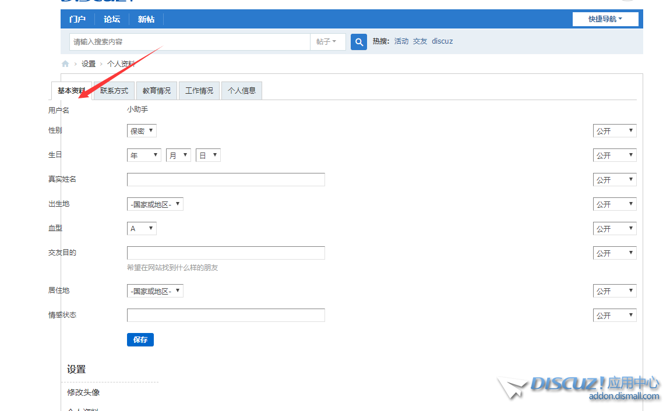Click into the search content input box
Image resolution: width=670 pixels, height=411 pixels.
click(x=189, y=42)
